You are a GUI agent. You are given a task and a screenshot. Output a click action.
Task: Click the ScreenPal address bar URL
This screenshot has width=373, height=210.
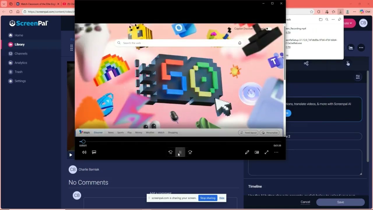coord(51,12)
